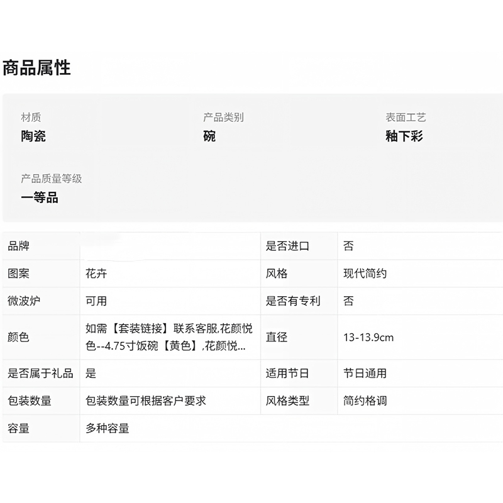This screenshot has width=503, height=503.
Task: Select the 直径 label
Action: [277, 337]
